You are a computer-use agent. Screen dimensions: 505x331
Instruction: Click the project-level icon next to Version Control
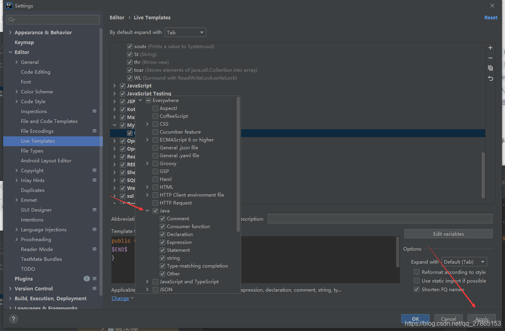[x=94, y=289]
